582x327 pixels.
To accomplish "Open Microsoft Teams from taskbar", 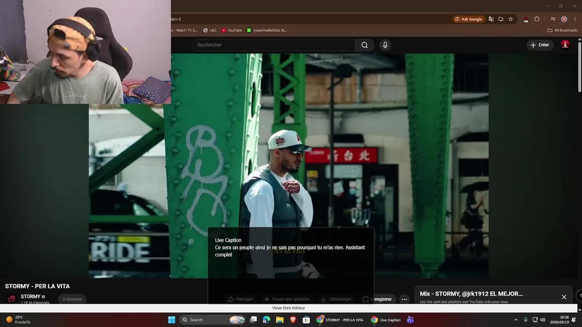I will coord(410,320).
